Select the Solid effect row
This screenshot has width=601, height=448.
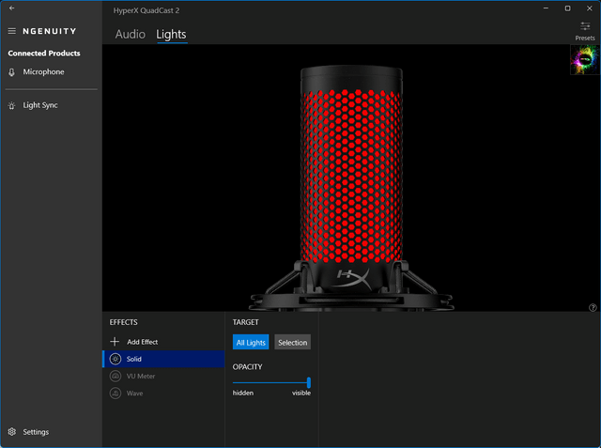[163, 359]
